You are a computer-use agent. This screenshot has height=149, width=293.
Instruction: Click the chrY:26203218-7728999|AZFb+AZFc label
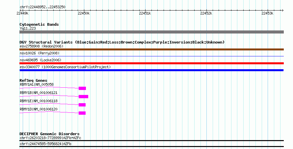tap(50, 138)
